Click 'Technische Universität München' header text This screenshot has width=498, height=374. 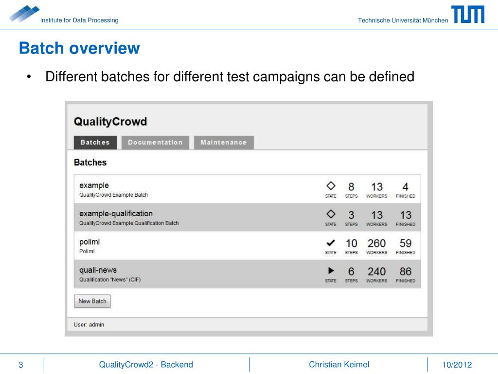(x=403, y=20)
